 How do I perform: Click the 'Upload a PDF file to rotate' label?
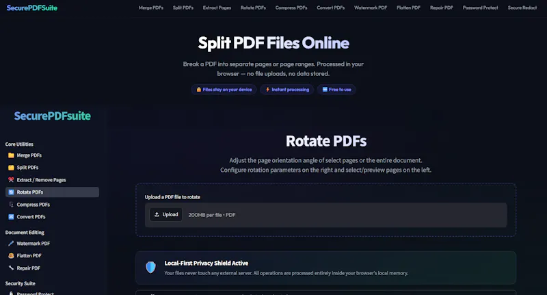pos(172,197)
